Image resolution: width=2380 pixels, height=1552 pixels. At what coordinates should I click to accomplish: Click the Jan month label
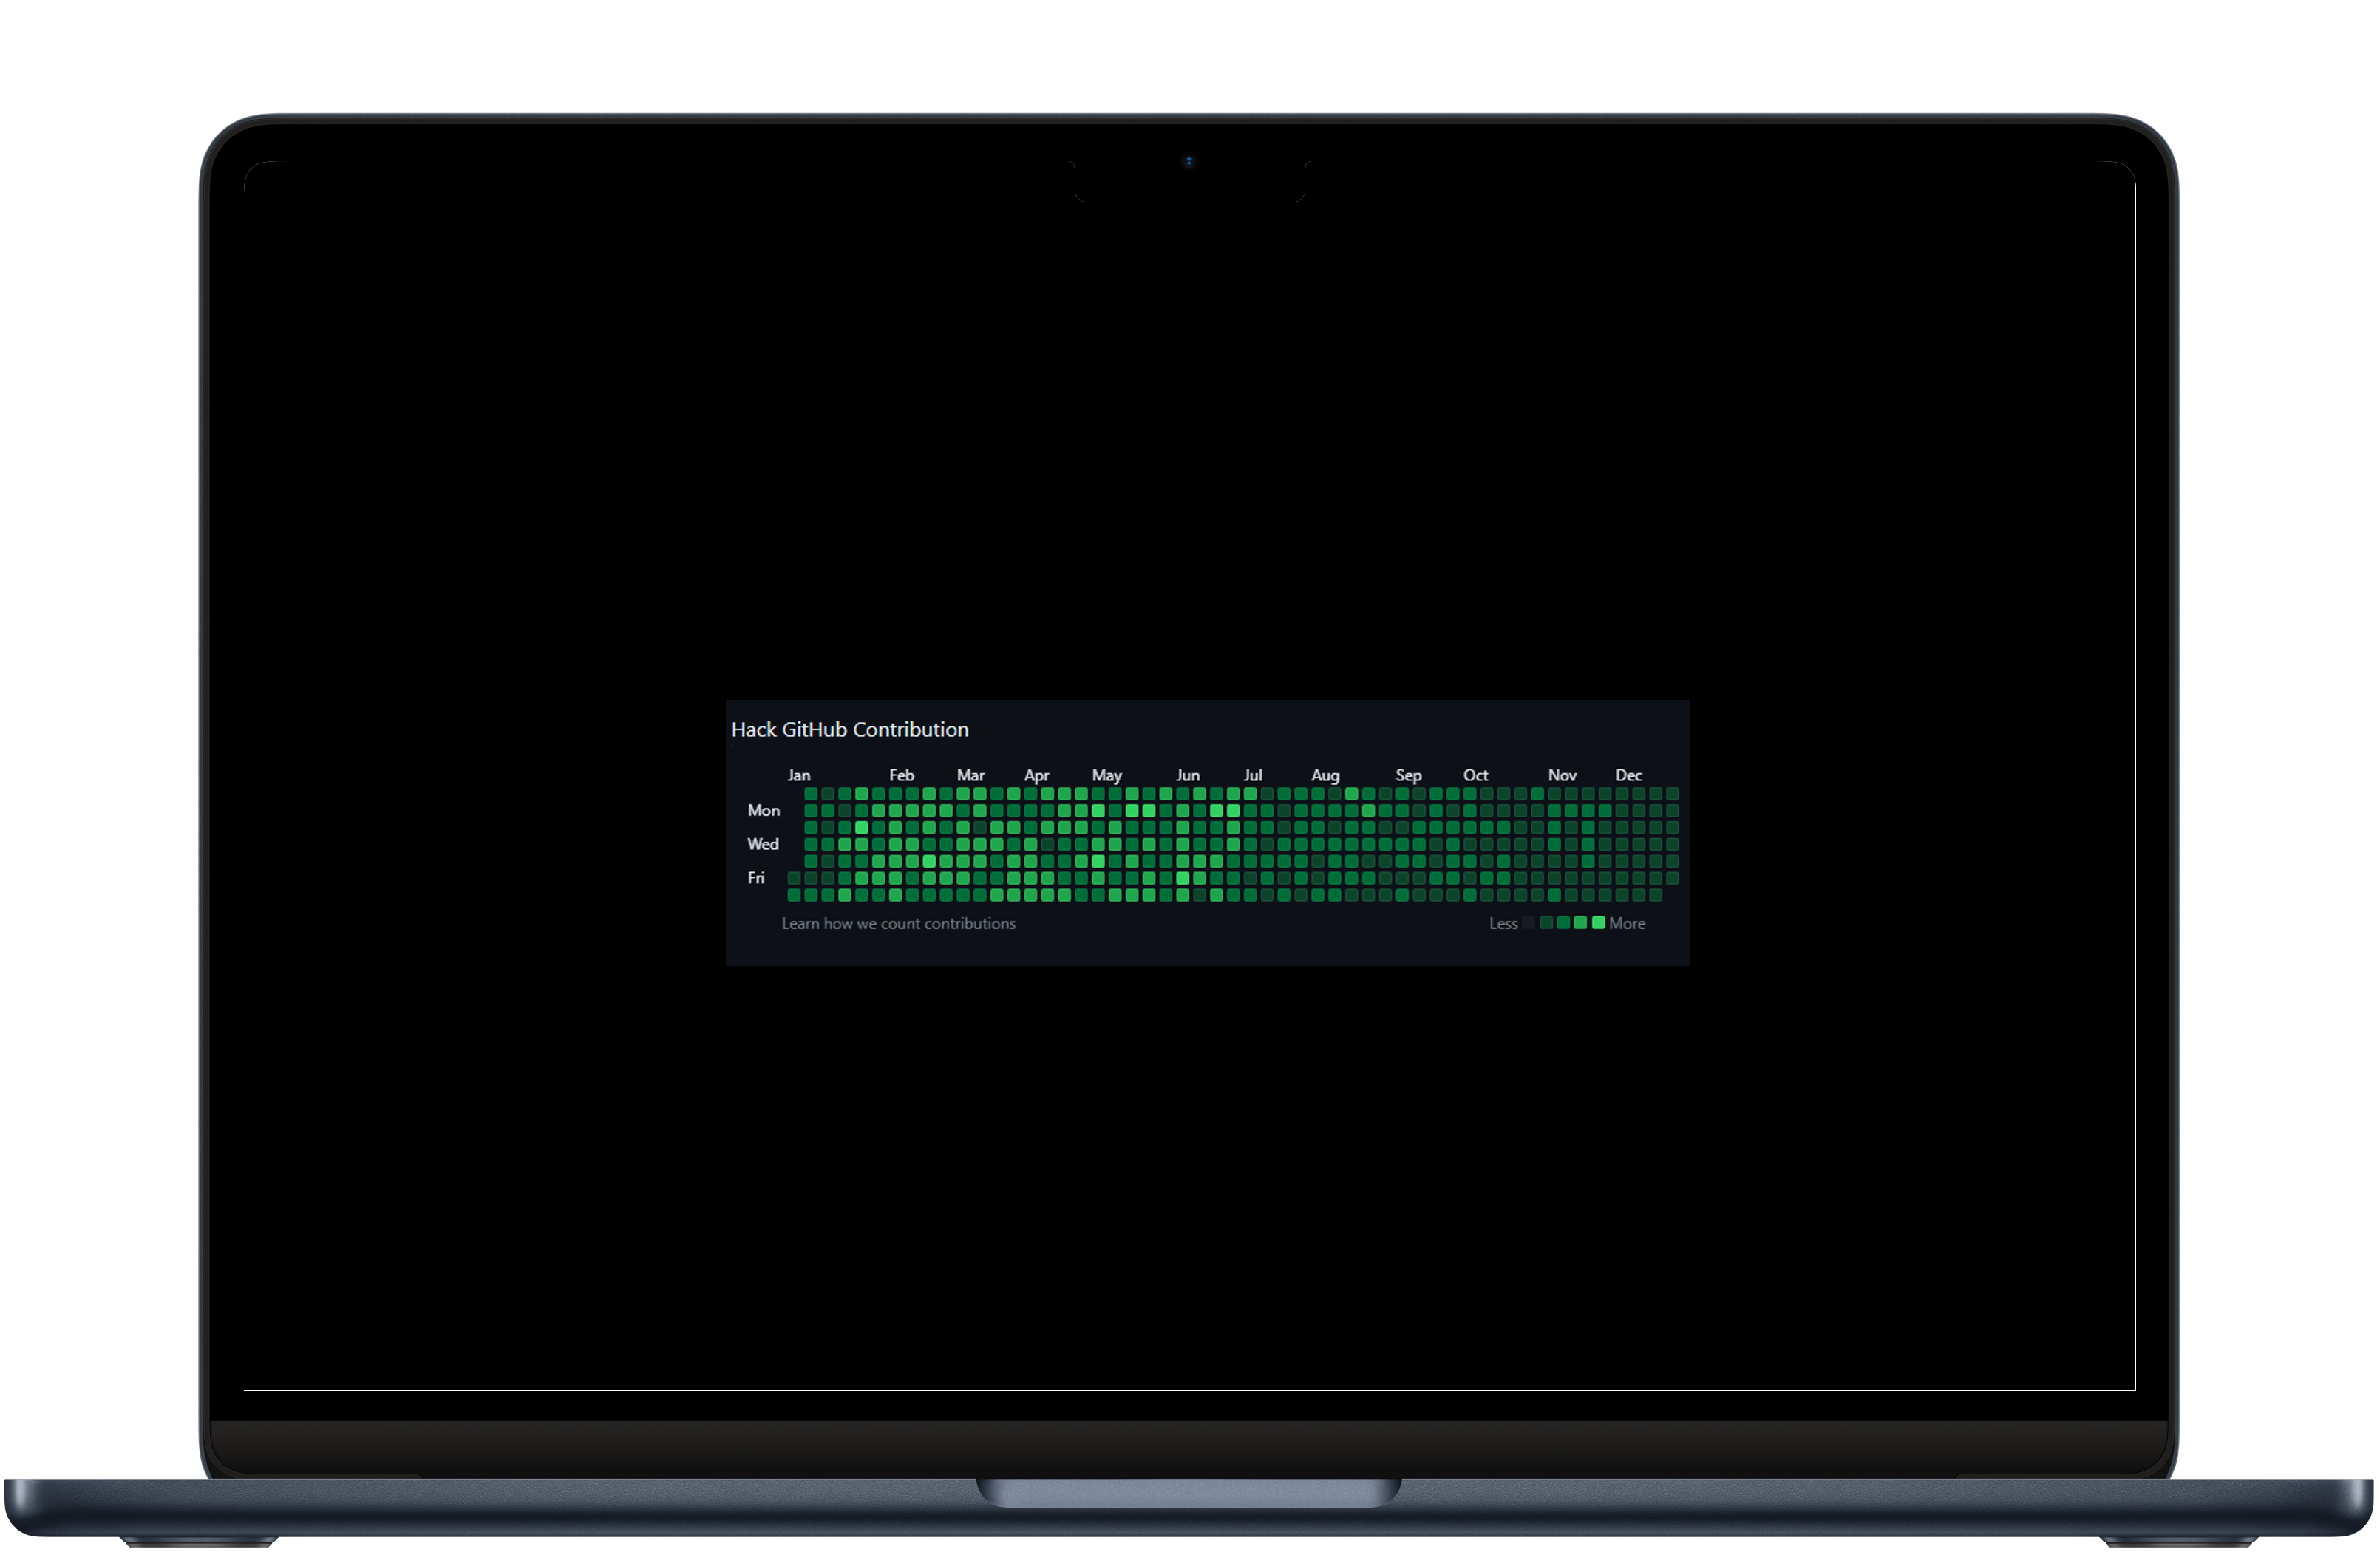[799, 774]
